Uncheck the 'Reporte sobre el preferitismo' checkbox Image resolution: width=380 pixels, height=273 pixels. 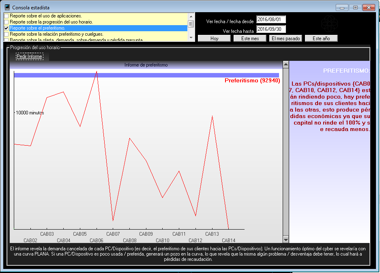(x=6, y=28)
